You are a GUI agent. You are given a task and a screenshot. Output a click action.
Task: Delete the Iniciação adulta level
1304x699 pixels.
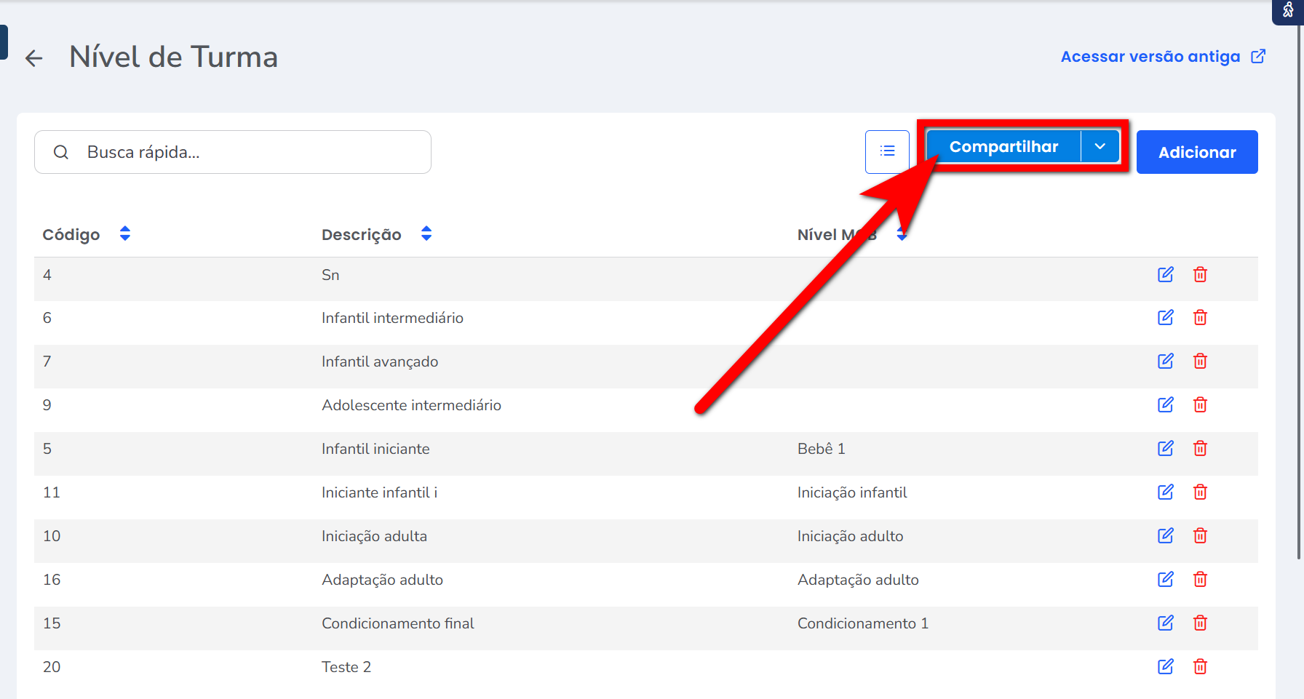coord(1200,536)
